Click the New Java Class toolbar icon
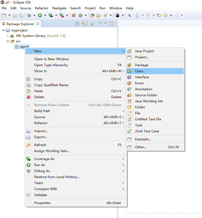The image size is (202, 218). [x=81, y=15]
